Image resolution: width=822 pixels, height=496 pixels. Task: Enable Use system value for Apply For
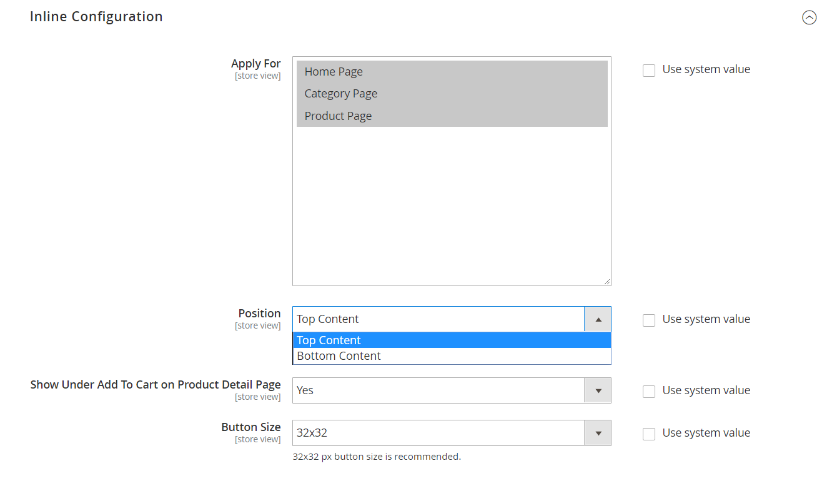(649, 71)
